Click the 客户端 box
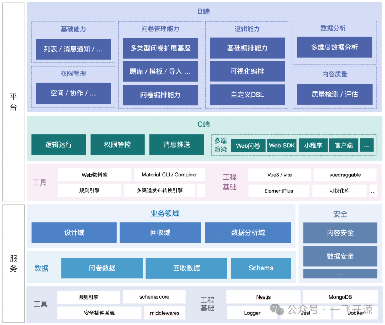Image resolution: width=385 pixels, height=325 pixels. [x=344, y=145]
